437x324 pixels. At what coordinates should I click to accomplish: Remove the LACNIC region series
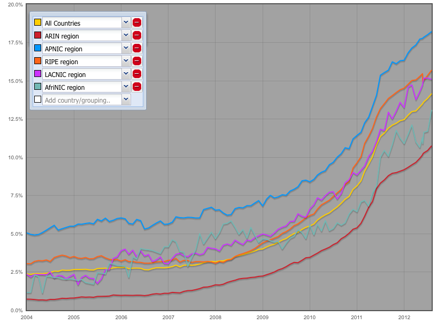click(137, 74)
